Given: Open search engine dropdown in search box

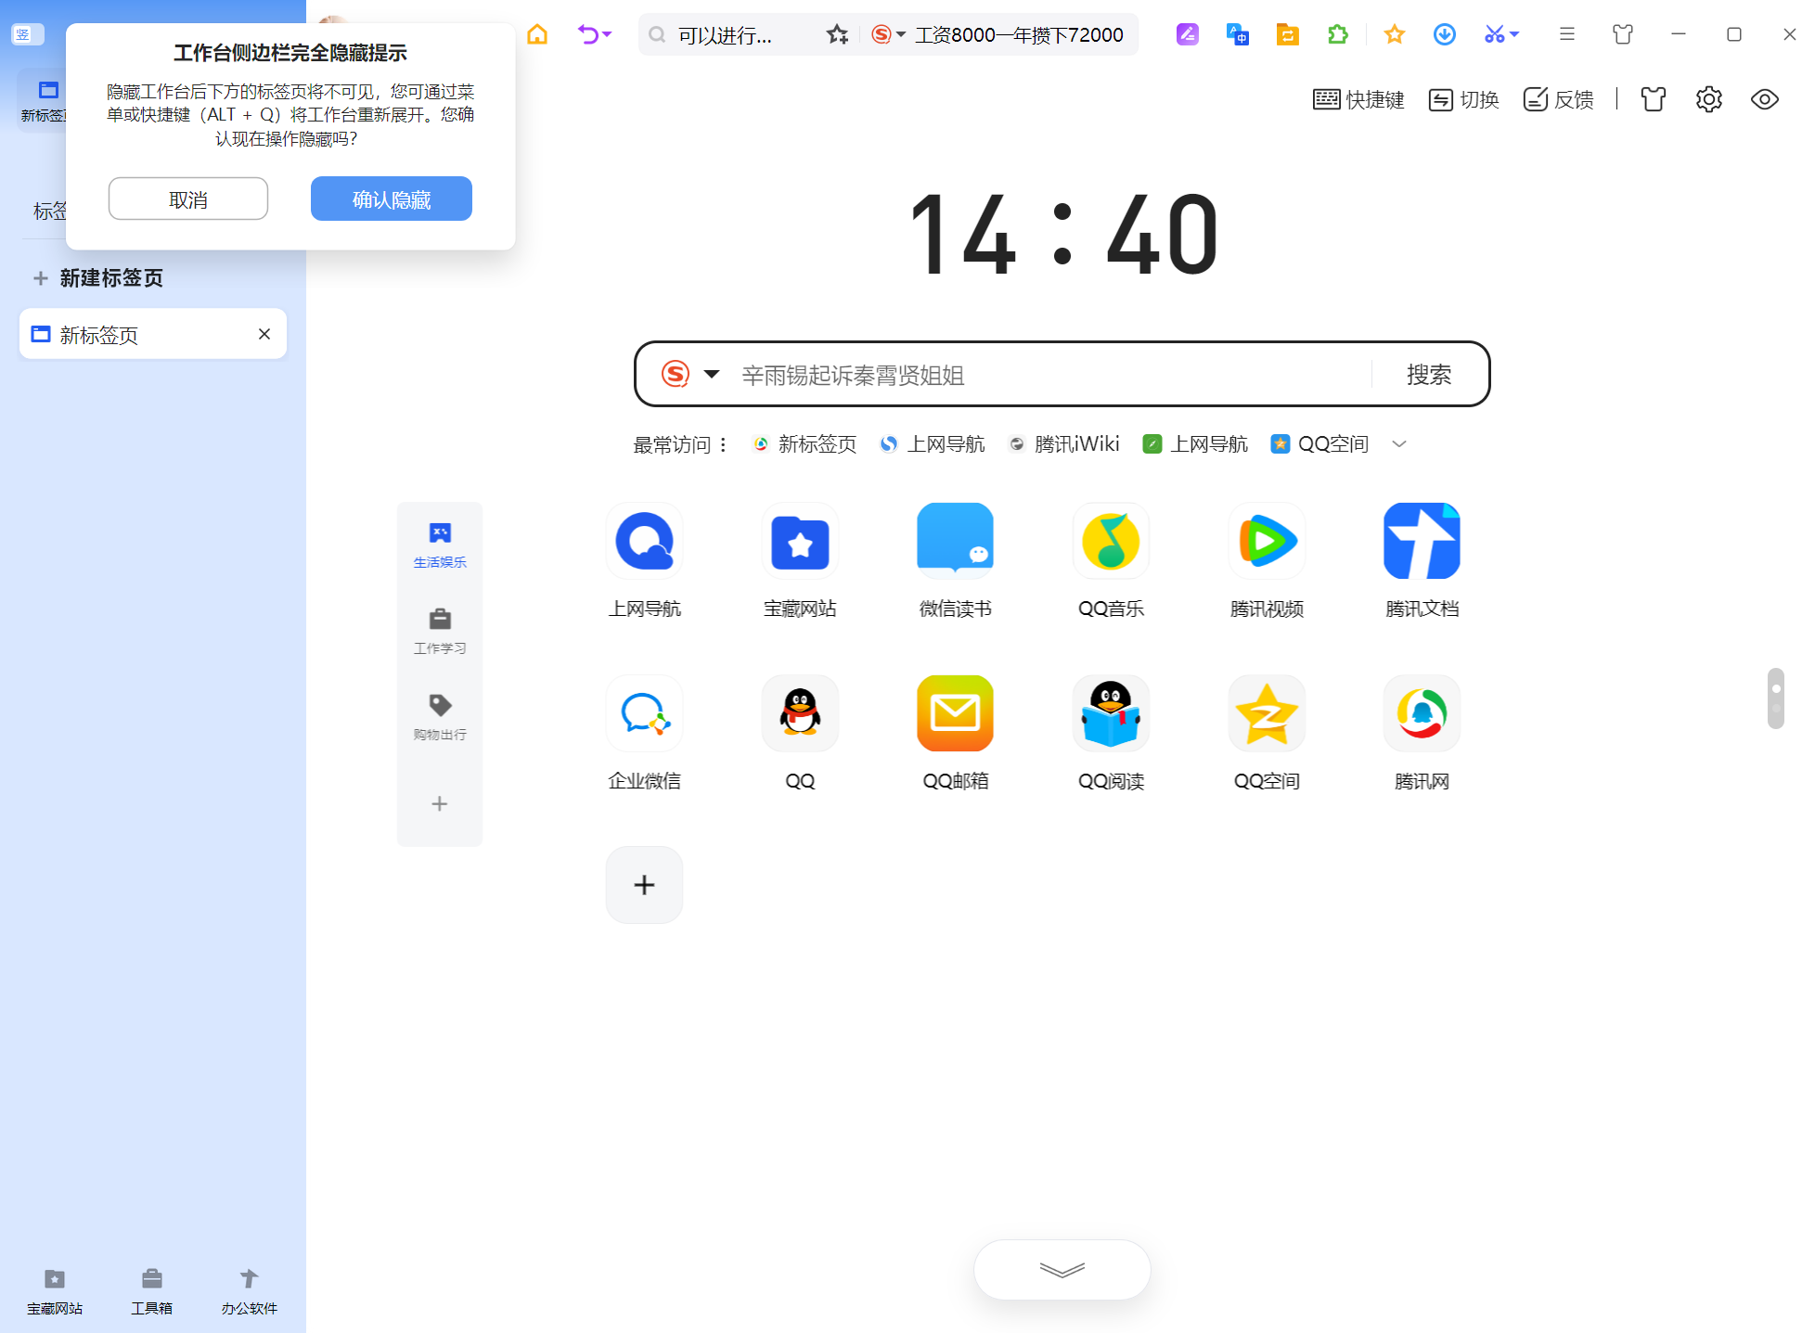Looking at the screenshot, I should [x=712, y=374].
